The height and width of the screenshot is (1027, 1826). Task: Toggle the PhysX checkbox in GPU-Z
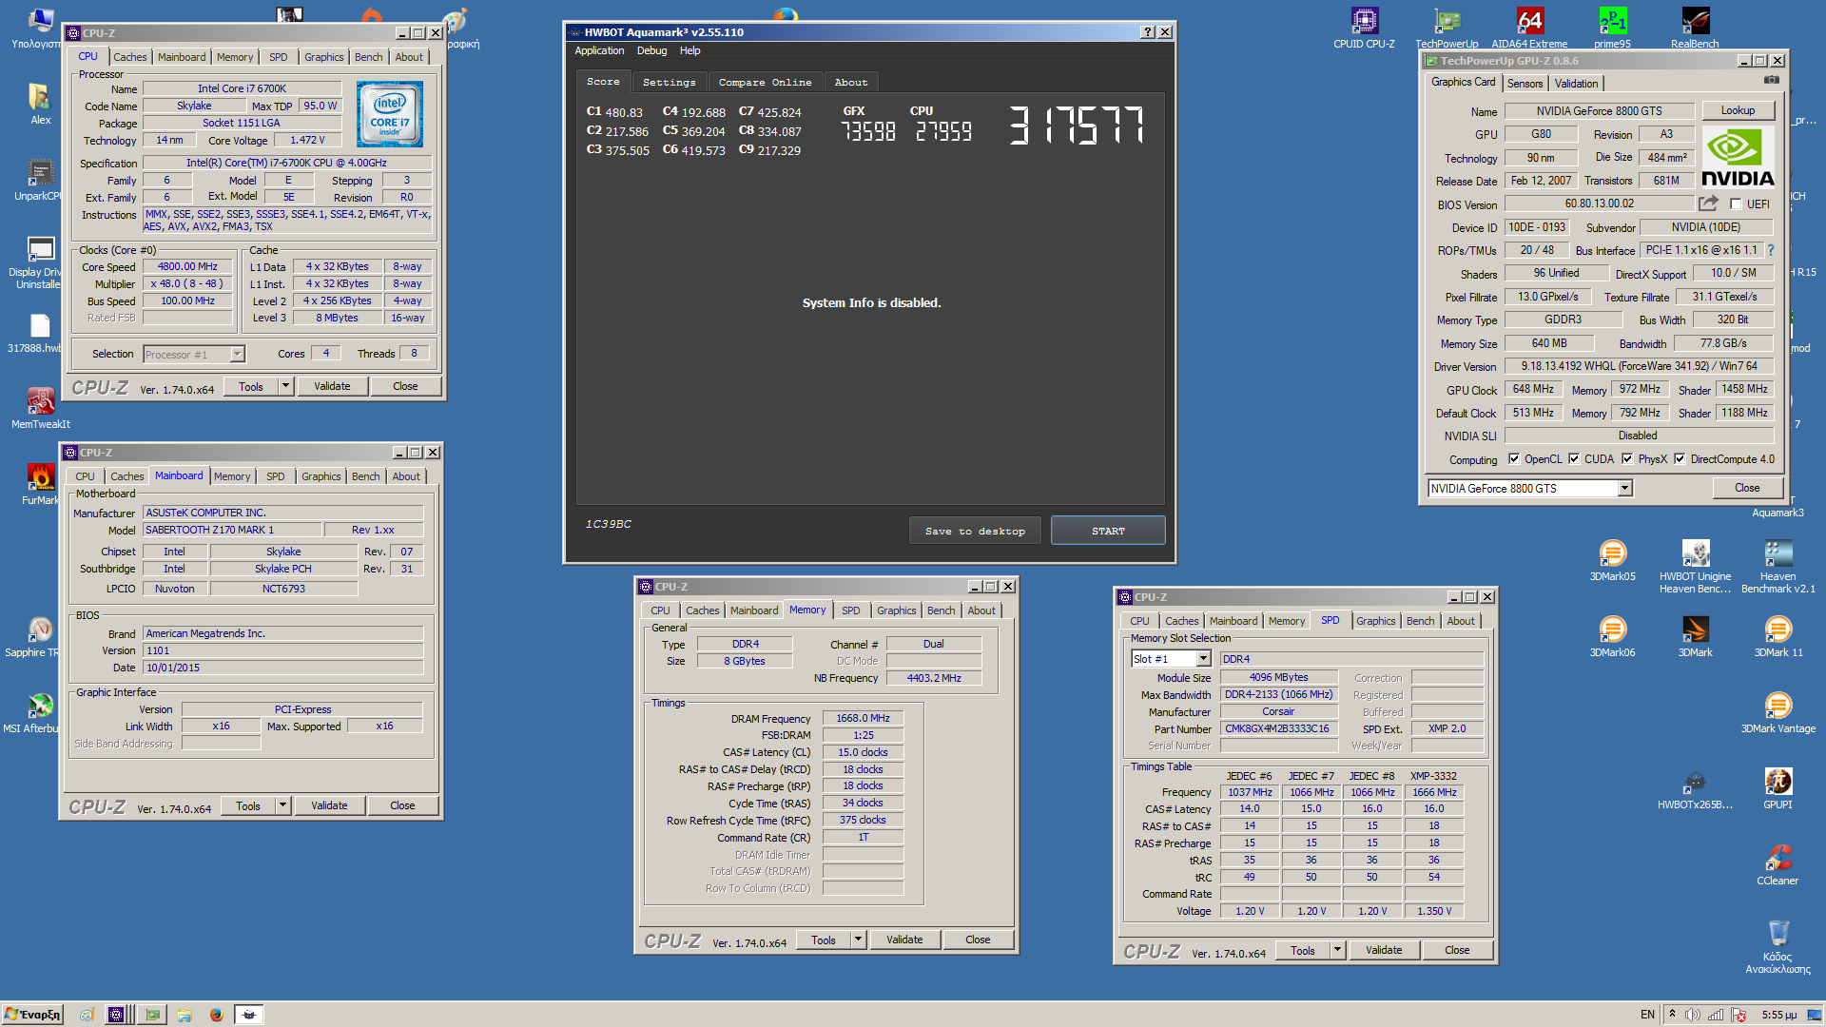coord(1627,458)
